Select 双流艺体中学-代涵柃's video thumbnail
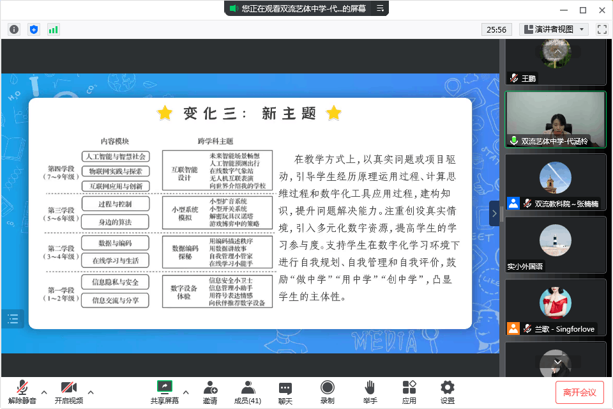 pyautogui.click(x=555, y=119)
